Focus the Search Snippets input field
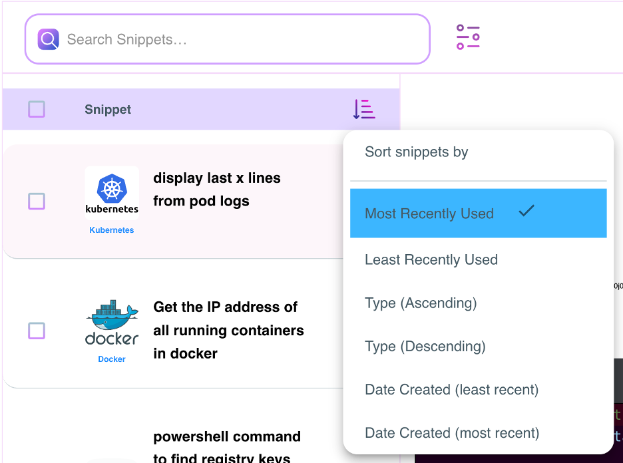 click(x=240, y=39)
